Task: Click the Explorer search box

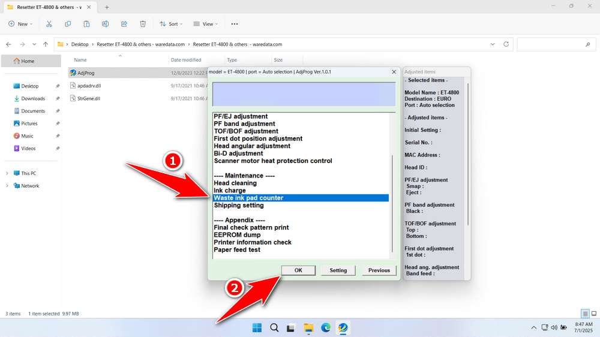Action: click(x=556, y=44)
